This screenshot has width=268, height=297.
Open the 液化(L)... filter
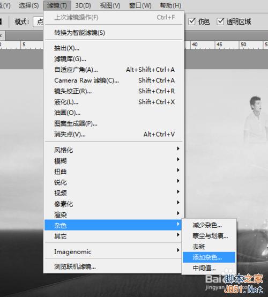(x=114, y=102)
